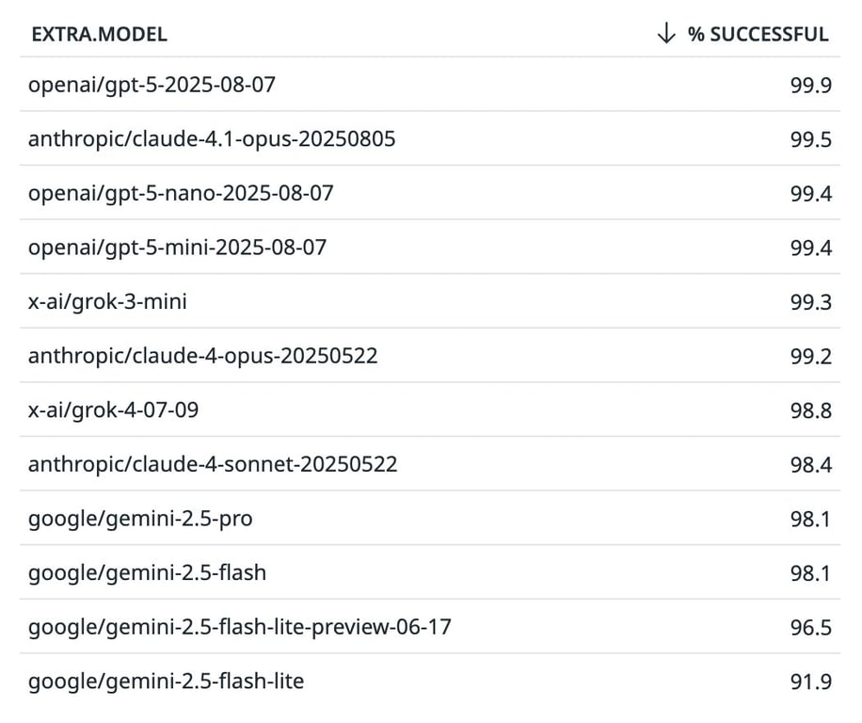The width and height of the screenshot is (862, 723).
Task: Click the descending sort arrow icon
Action: point(666,34)
